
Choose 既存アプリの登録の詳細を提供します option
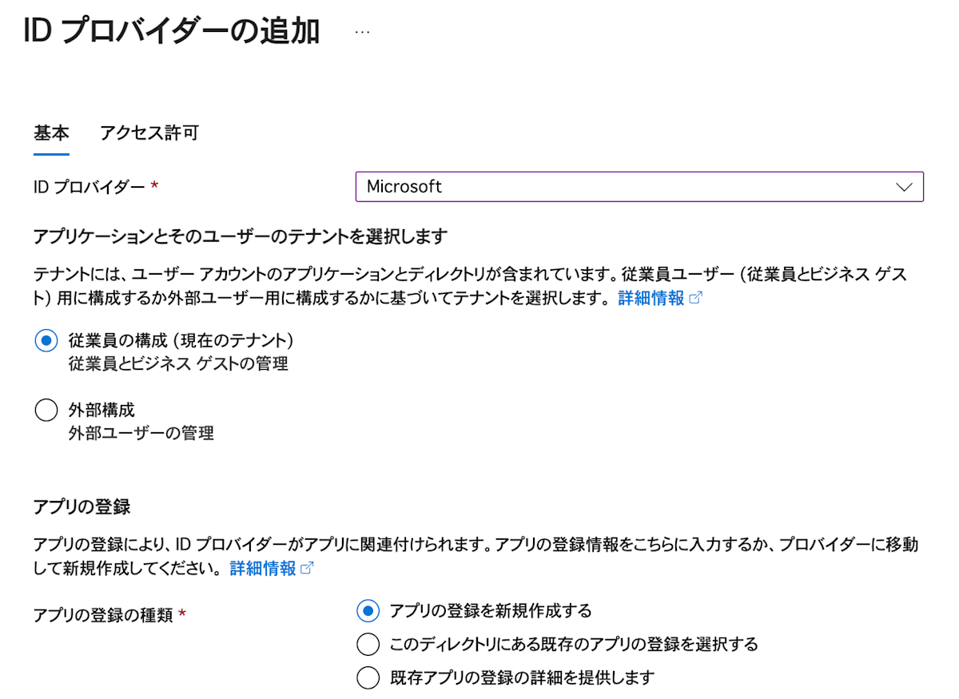pos(368,678)
